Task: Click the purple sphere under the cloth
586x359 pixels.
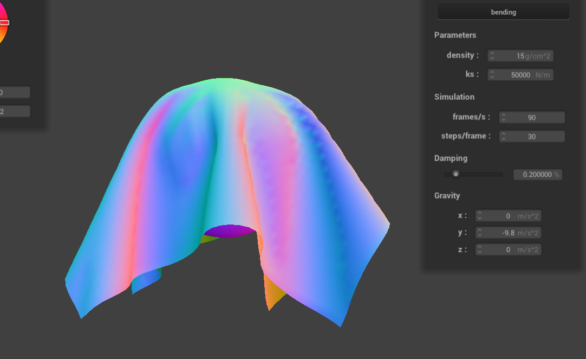Action: click(231, 230)
